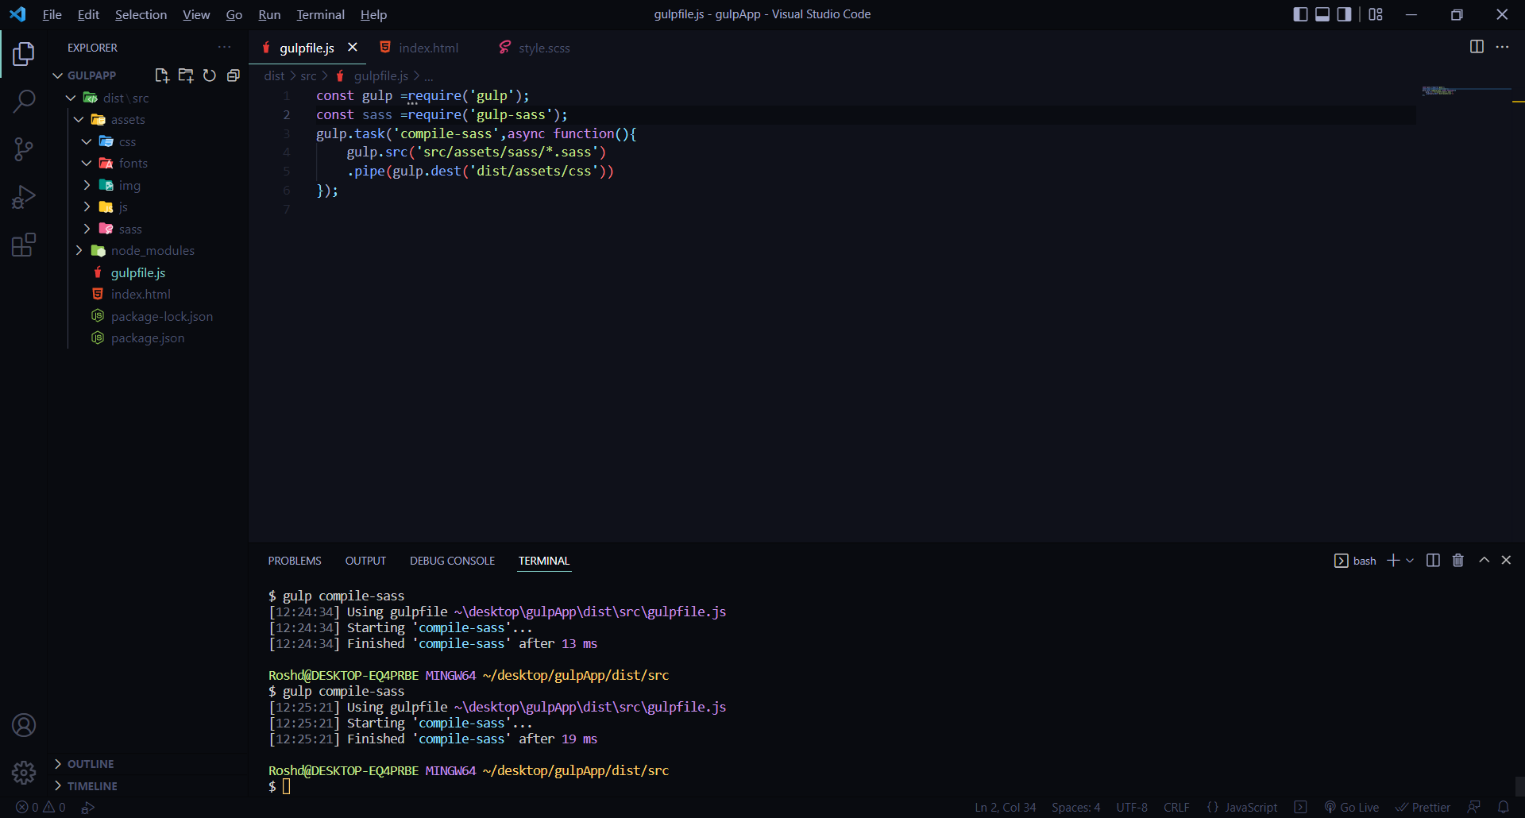Refresh the Explorer file tree

click(210, 75)
